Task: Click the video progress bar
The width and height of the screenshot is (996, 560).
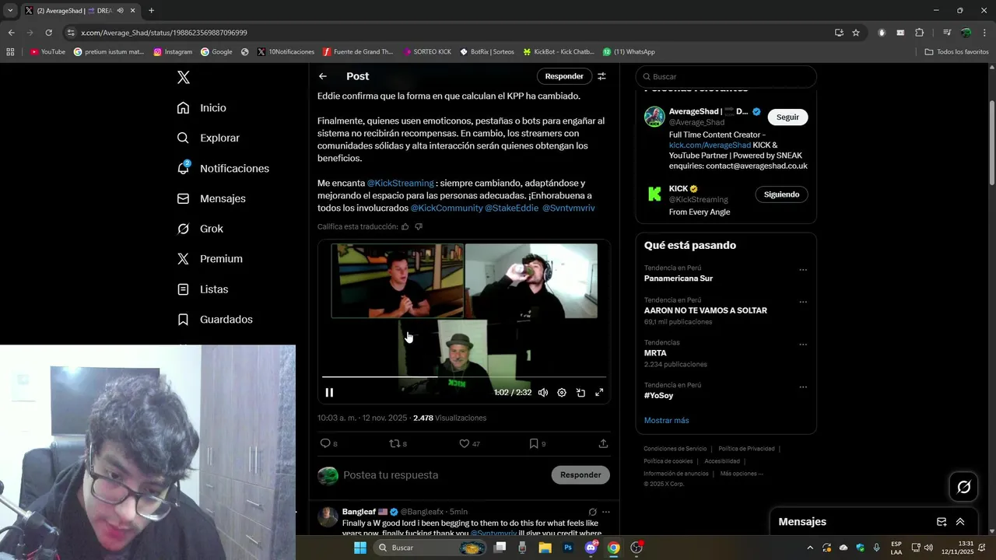Action: point(464,377)
